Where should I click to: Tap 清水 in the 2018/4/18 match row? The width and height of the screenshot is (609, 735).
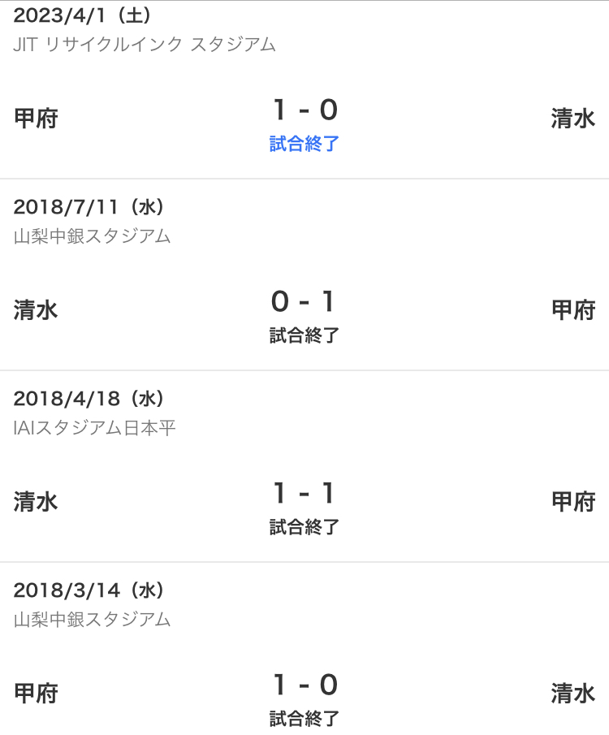coord(36,502)
